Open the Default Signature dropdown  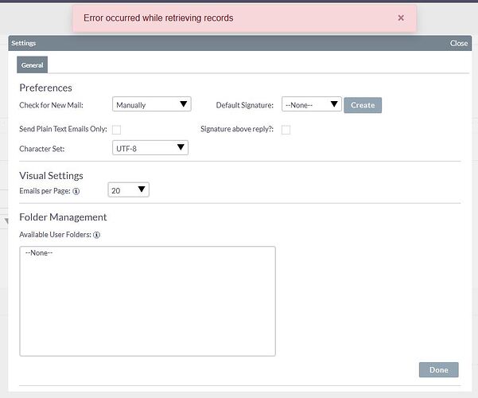click(x=311, y=104)
